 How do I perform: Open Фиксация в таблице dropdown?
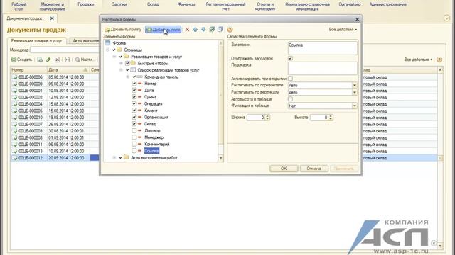pos(354,106)
